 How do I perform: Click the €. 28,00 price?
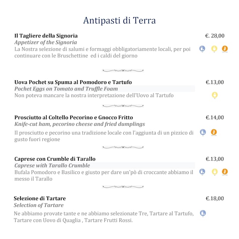click(215, 36)
